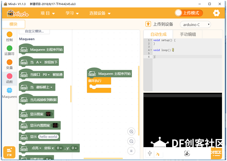Screen dimensions: 227x161
Task: Select workspace block Maqueen 主程序开始
Action: [x=109, y=73]
